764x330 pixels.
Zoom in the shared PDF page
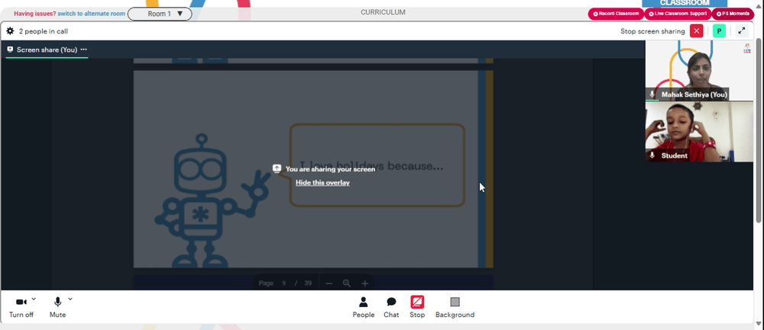coord(365,284)
